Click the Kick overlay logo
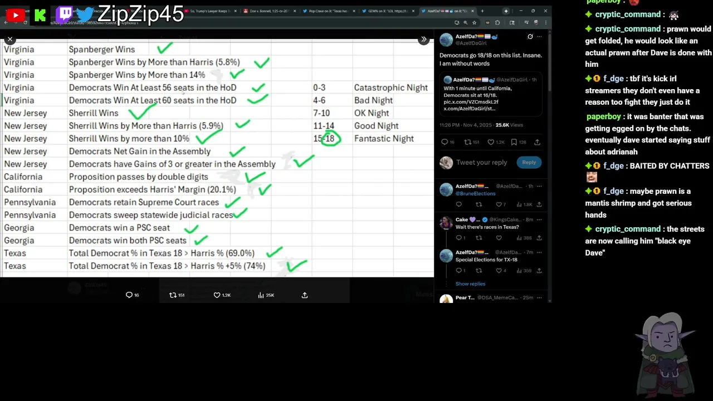 coord(40,15)
